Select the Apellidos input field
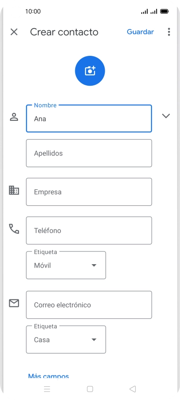Image resolution: width=180 pixels, height=400 pixels. (x=89, y=153)
